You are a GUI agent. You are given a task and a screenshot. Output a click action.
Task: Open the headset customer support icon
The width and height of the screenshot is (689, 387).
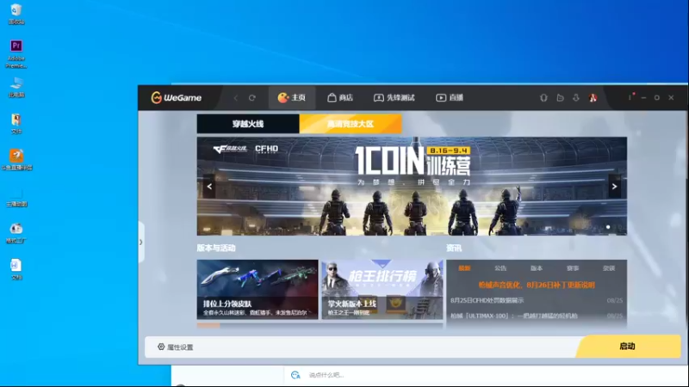click(543, 98)
